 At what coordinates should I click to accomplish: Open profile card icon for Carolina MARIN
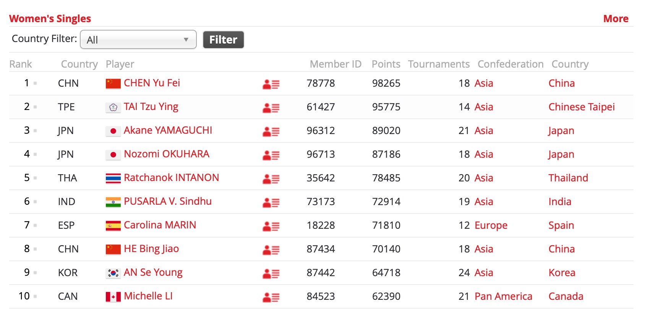click(x=271, y=226)
